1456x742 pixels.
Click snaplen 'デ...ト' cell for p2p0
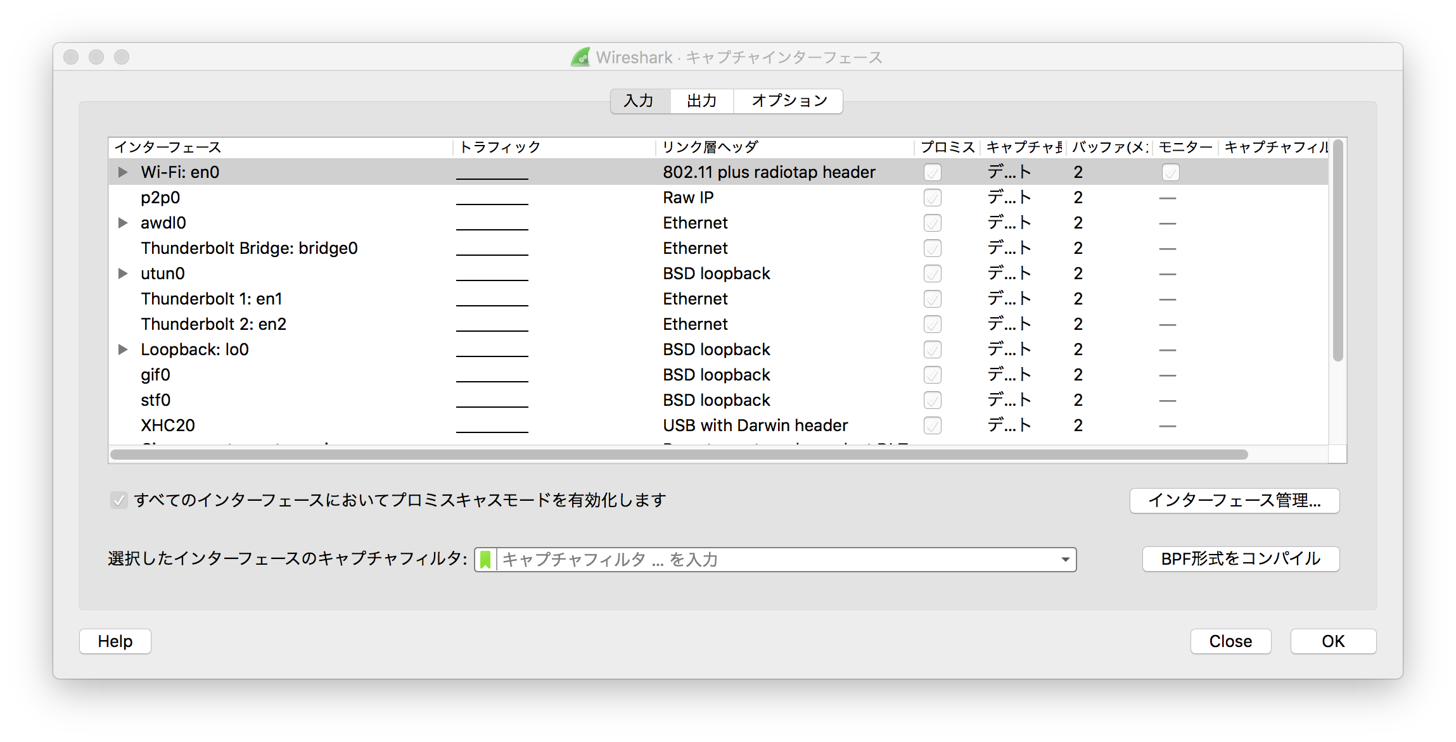pos(1009,198)
